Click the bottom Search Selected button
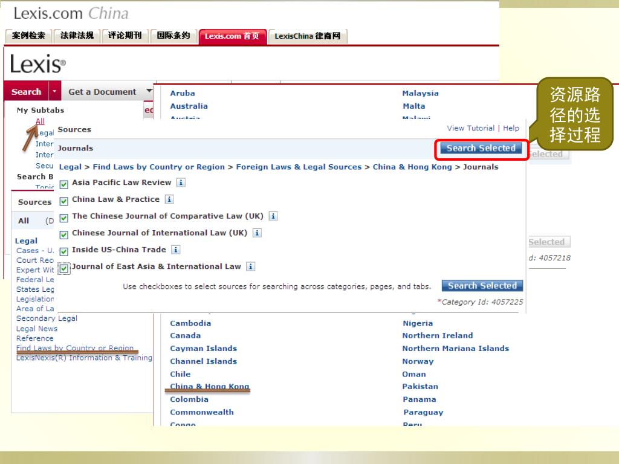619x464 pixels. [x=482, y=286]
